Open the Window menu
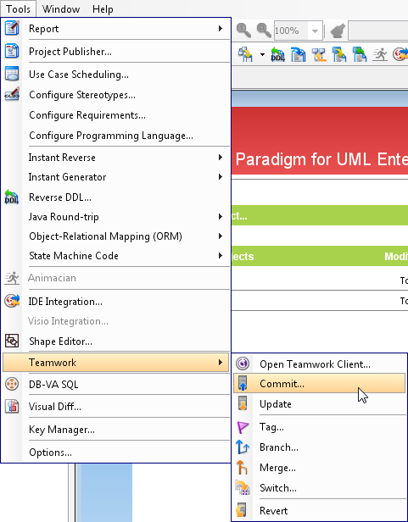This screenshot has height=522, width=408. [x=61, y=9]
